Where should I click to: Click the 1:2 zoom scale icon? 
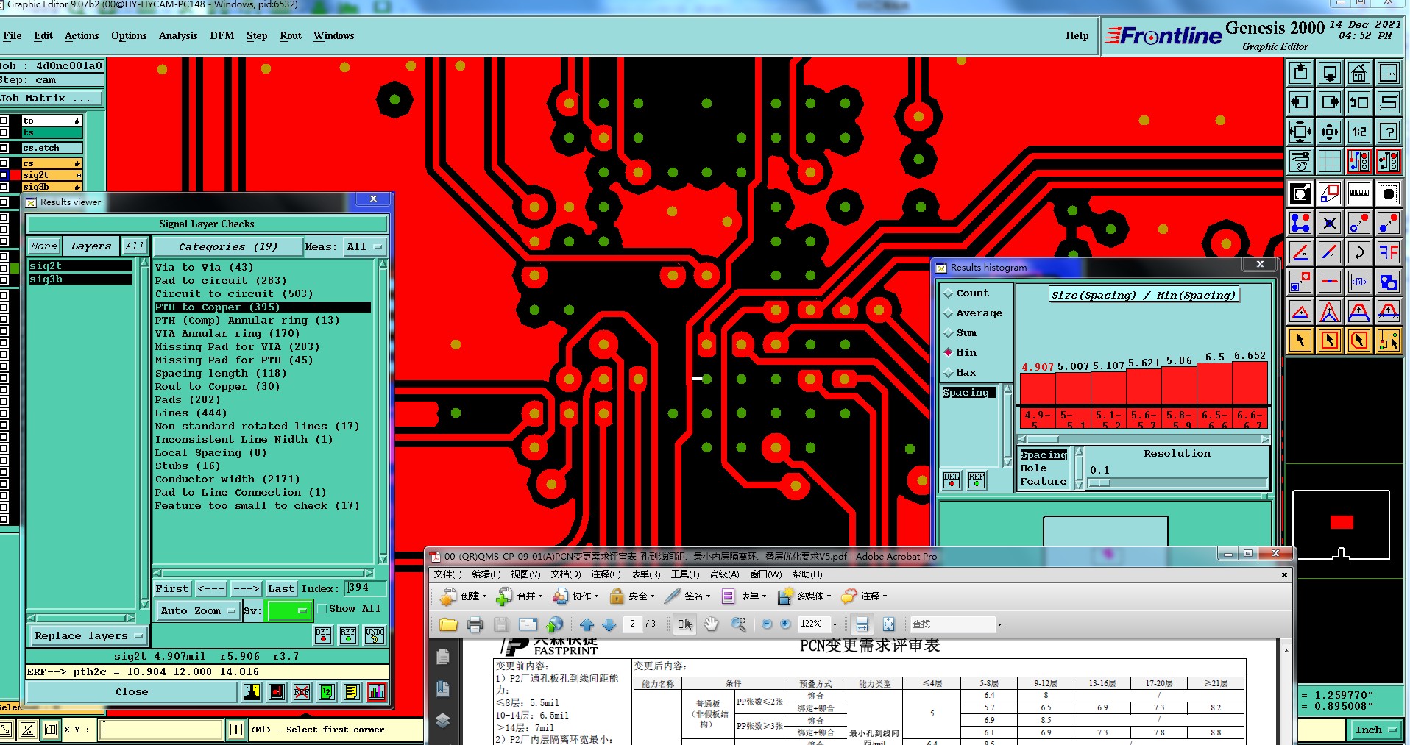1358,132
